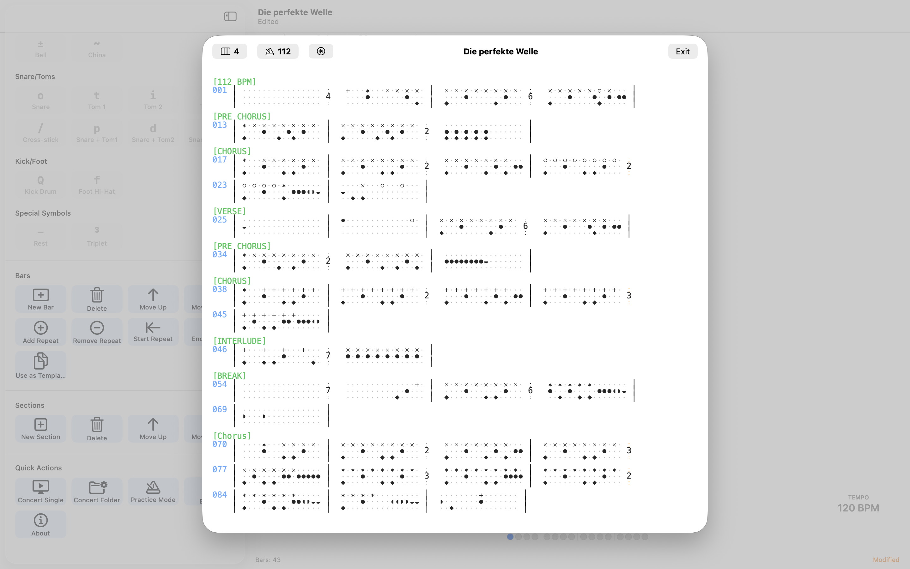Click the second pagination dot below the preview
The width and height of the screenshot is (910, 569).
[x=519, y=537]
